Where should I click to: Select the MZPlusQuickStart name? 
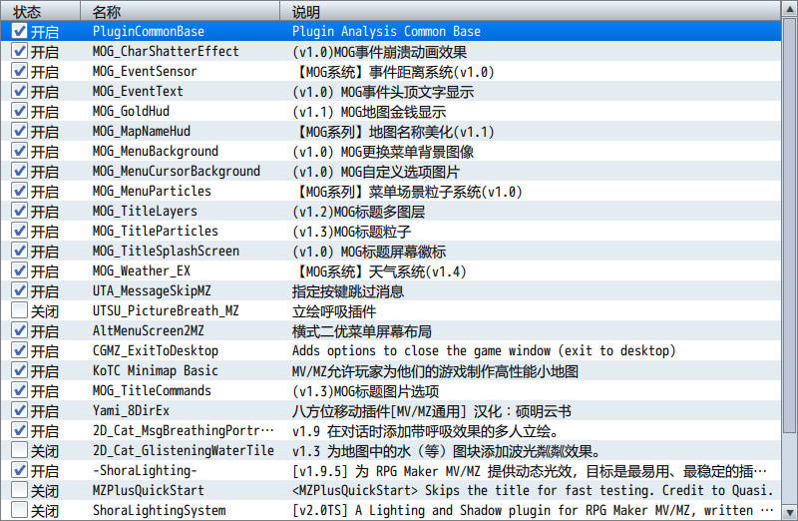point(148,490)
